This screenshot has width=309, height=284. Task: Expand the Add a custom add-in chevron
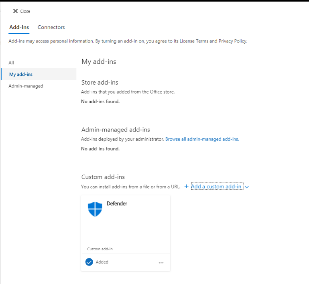point(247,187)
